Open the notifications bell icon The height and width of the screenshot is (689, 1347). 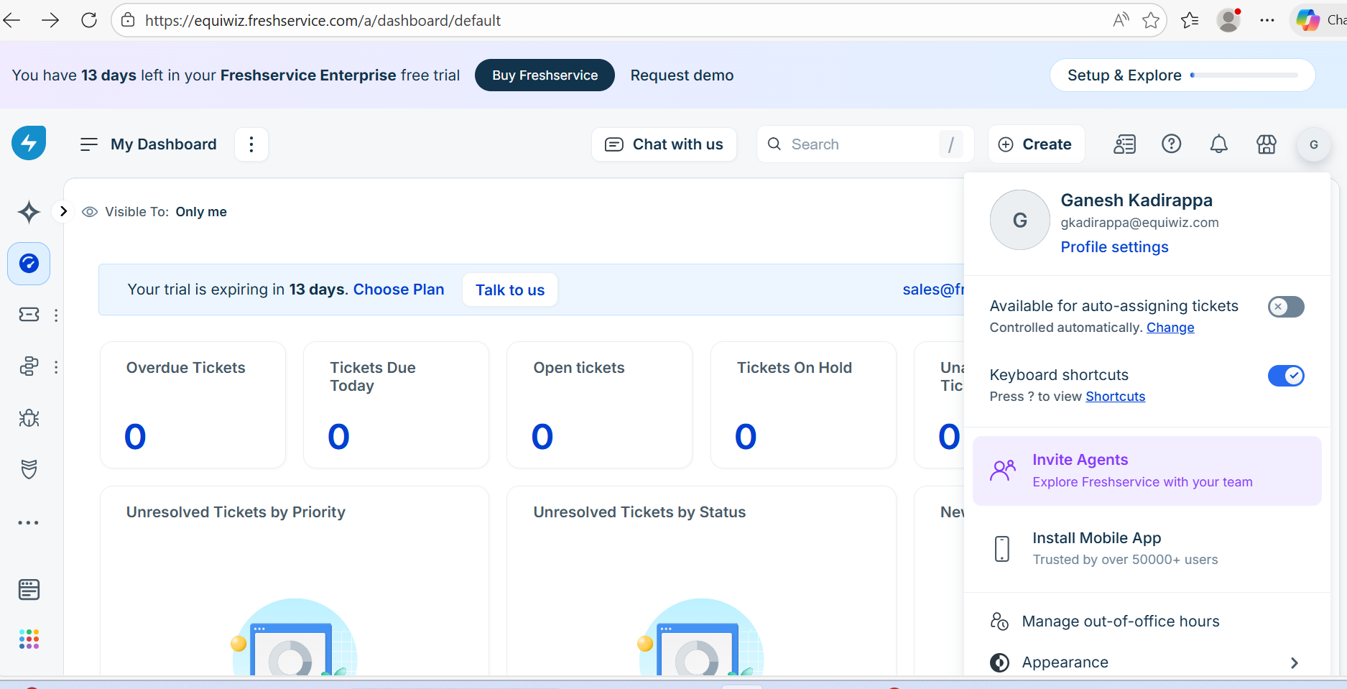tap(1218, 144)
